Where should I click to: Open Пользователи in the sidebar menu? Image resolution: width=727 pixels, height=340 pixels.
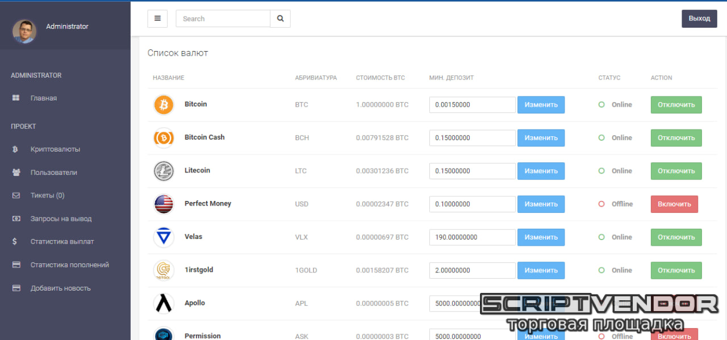[53, 173]
